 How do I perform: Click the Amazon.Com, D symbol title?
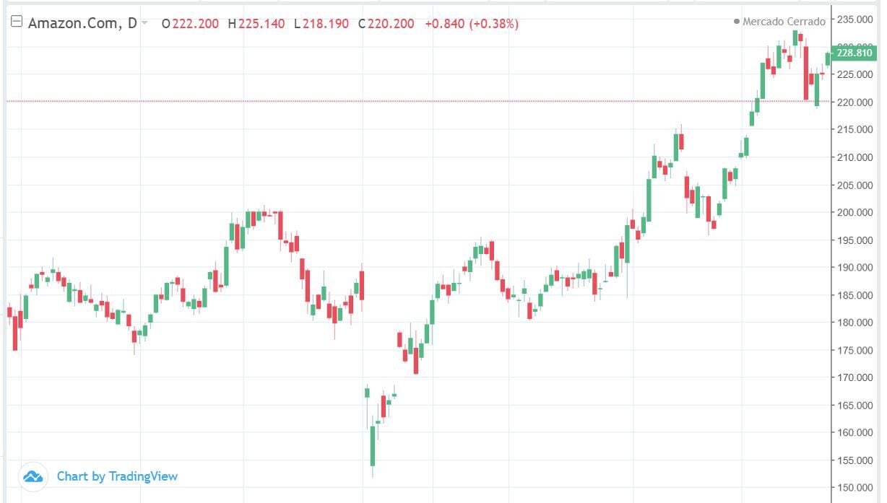click(x=82, y=23)
